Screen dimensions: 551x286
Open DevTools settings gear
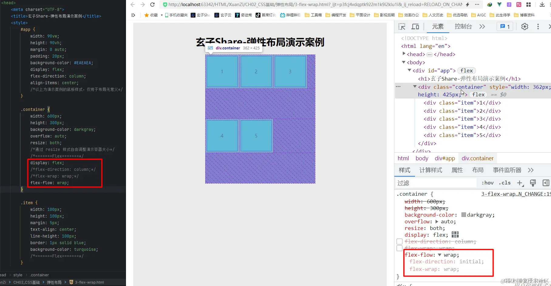coord(525,27)
